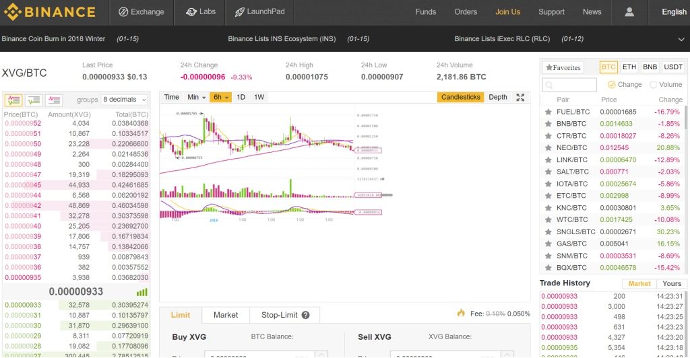Open the Join Us link

click(507, 12)
